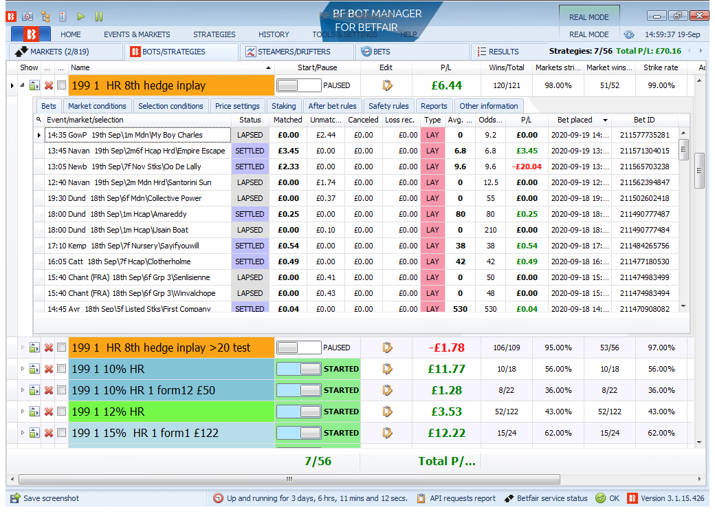
Task: Check the box for 199 1 HR 8th hedge inplay
Action: tap(62, 85)
